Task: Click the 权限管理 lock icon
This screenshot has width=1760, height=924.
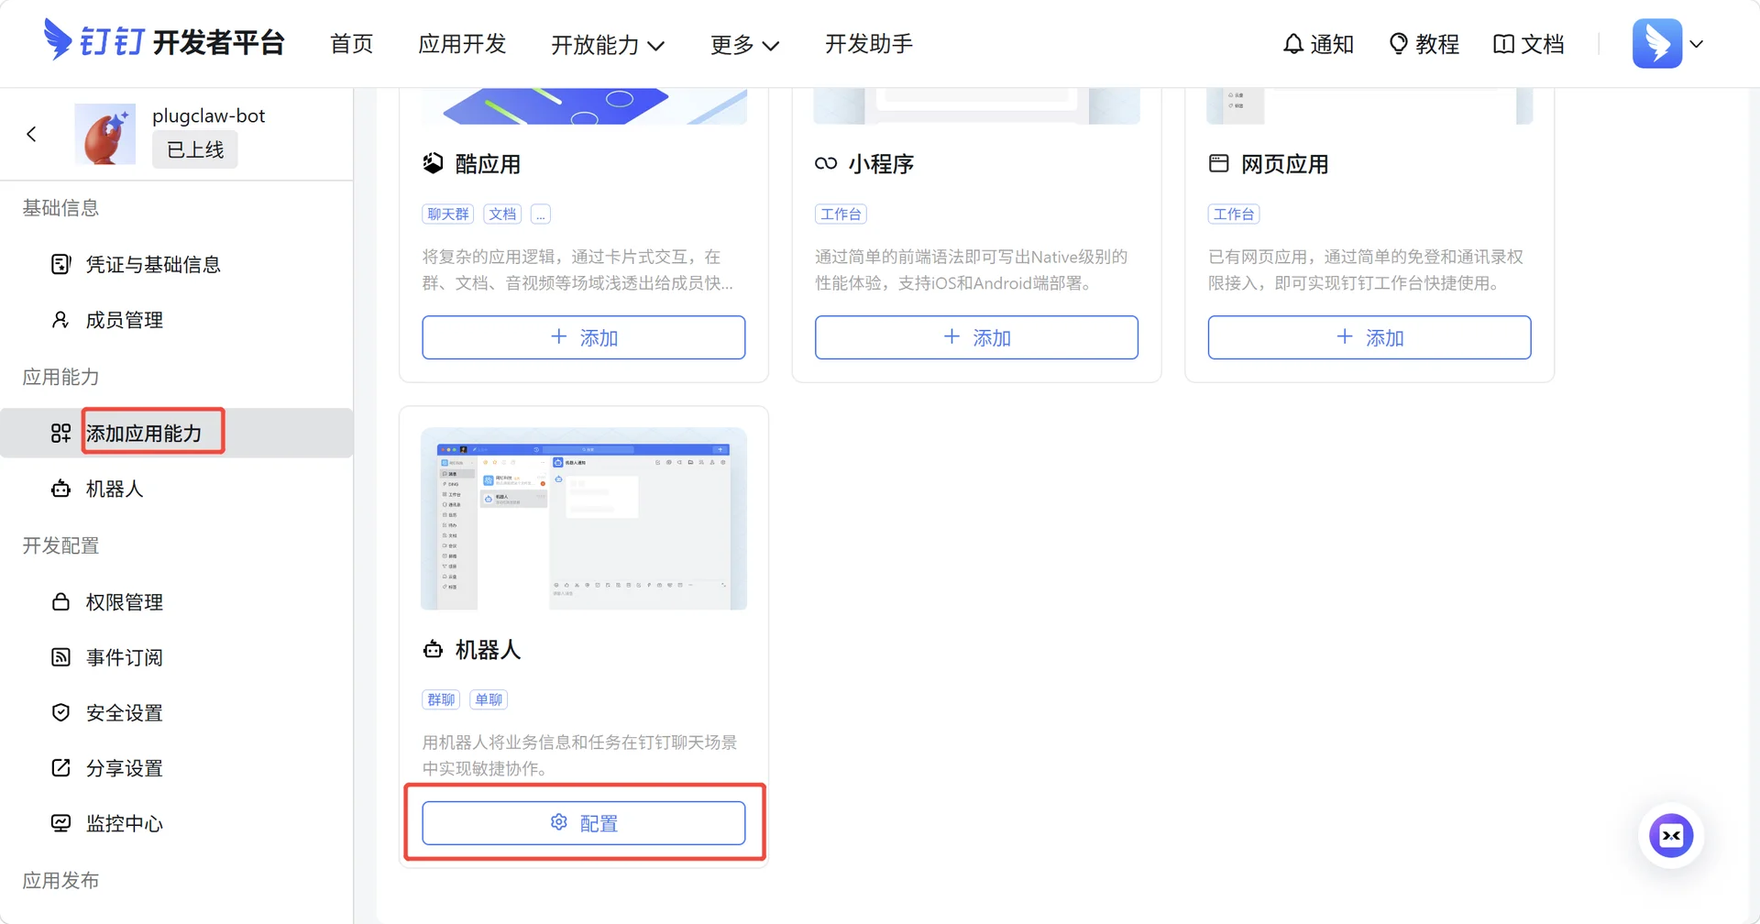Action: click(60, 602)
